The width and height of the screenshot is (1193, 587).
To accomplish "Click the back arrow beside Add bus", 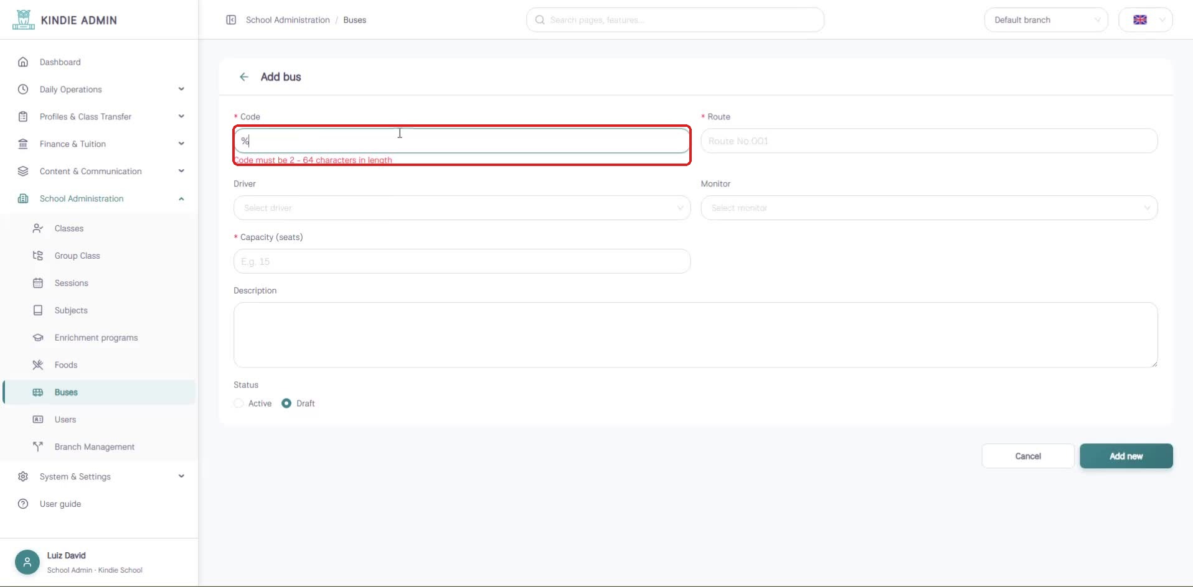I will [243, 77].
